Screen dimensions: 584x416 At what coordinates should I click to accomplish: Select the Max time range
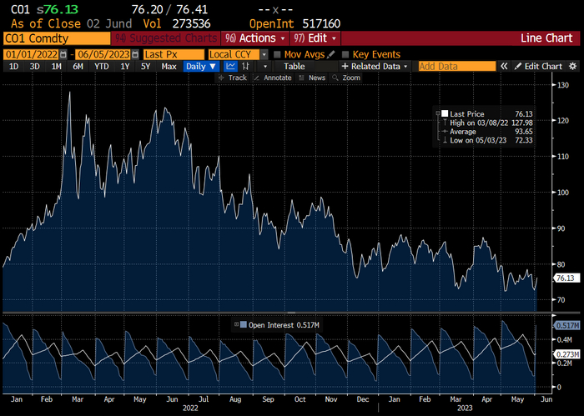coord(169,66)
